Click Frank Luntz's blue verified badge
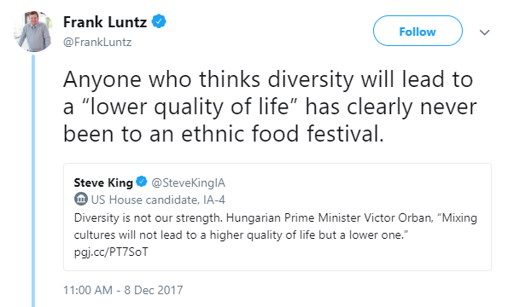Viewport: 508px width, 307px height. click(x=159, y=21)
